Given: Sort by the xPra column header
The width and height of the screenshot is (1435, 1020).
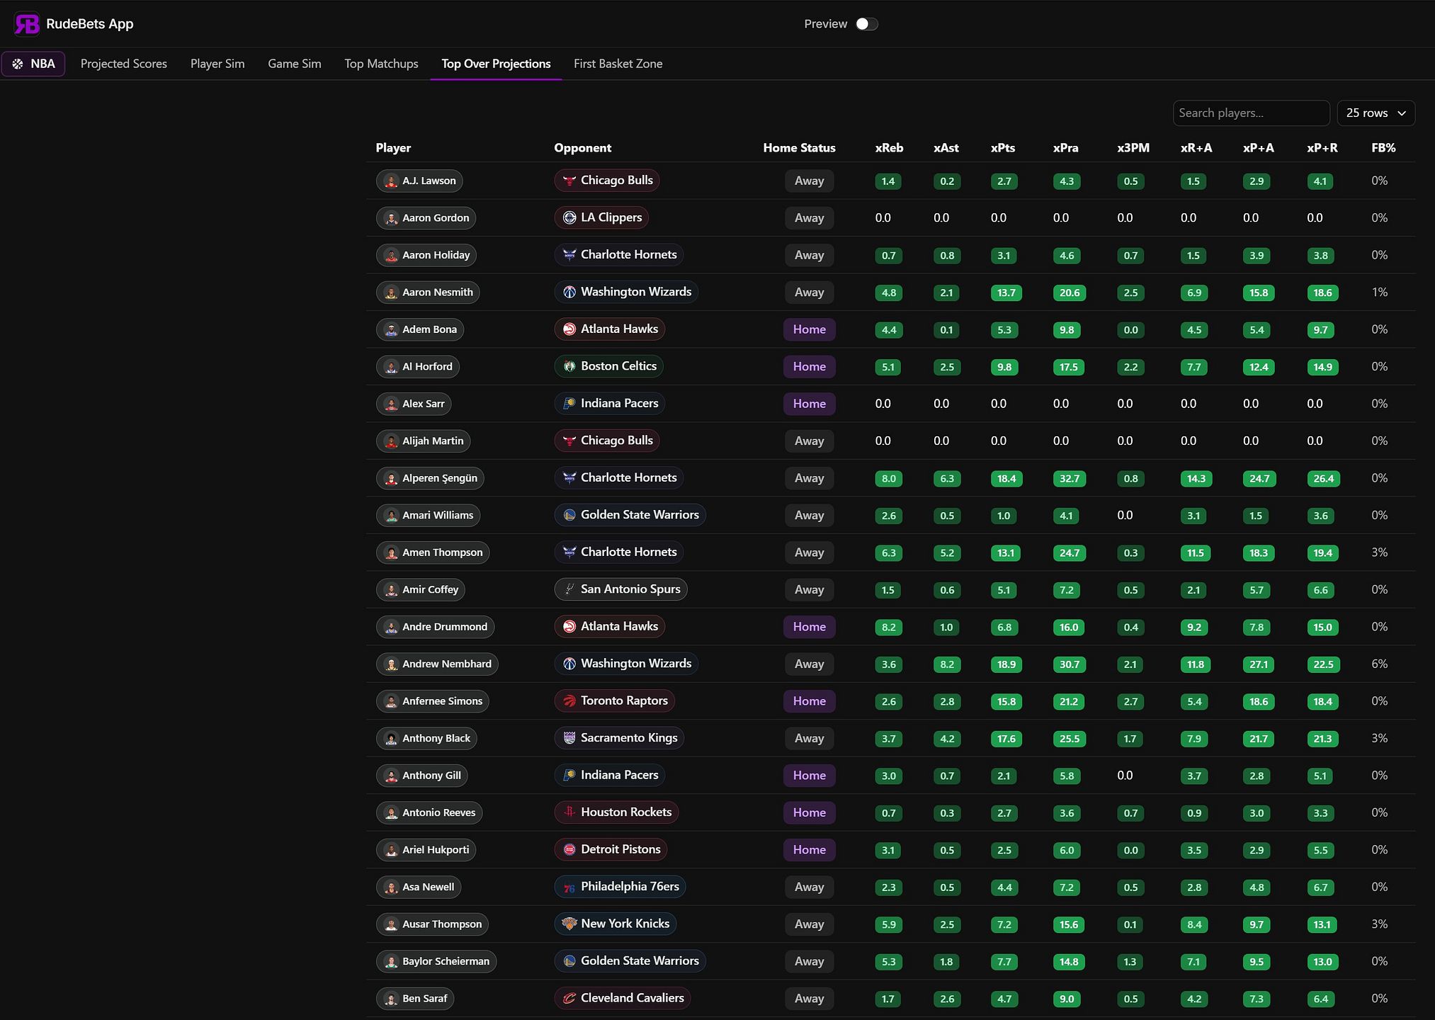Looking at the screenshot, I should pos(1066,148).
